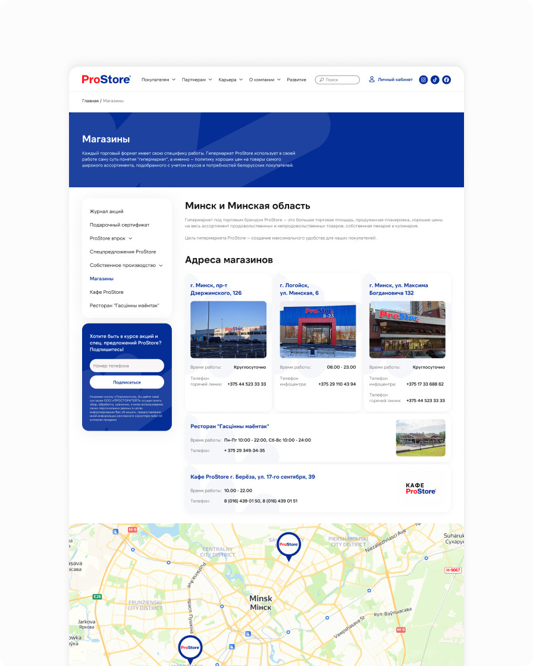Viewport: 533px width, 666px height.
Task: Open store at Логойск, ул. Минская, 6
Action: tap(299, 289)
